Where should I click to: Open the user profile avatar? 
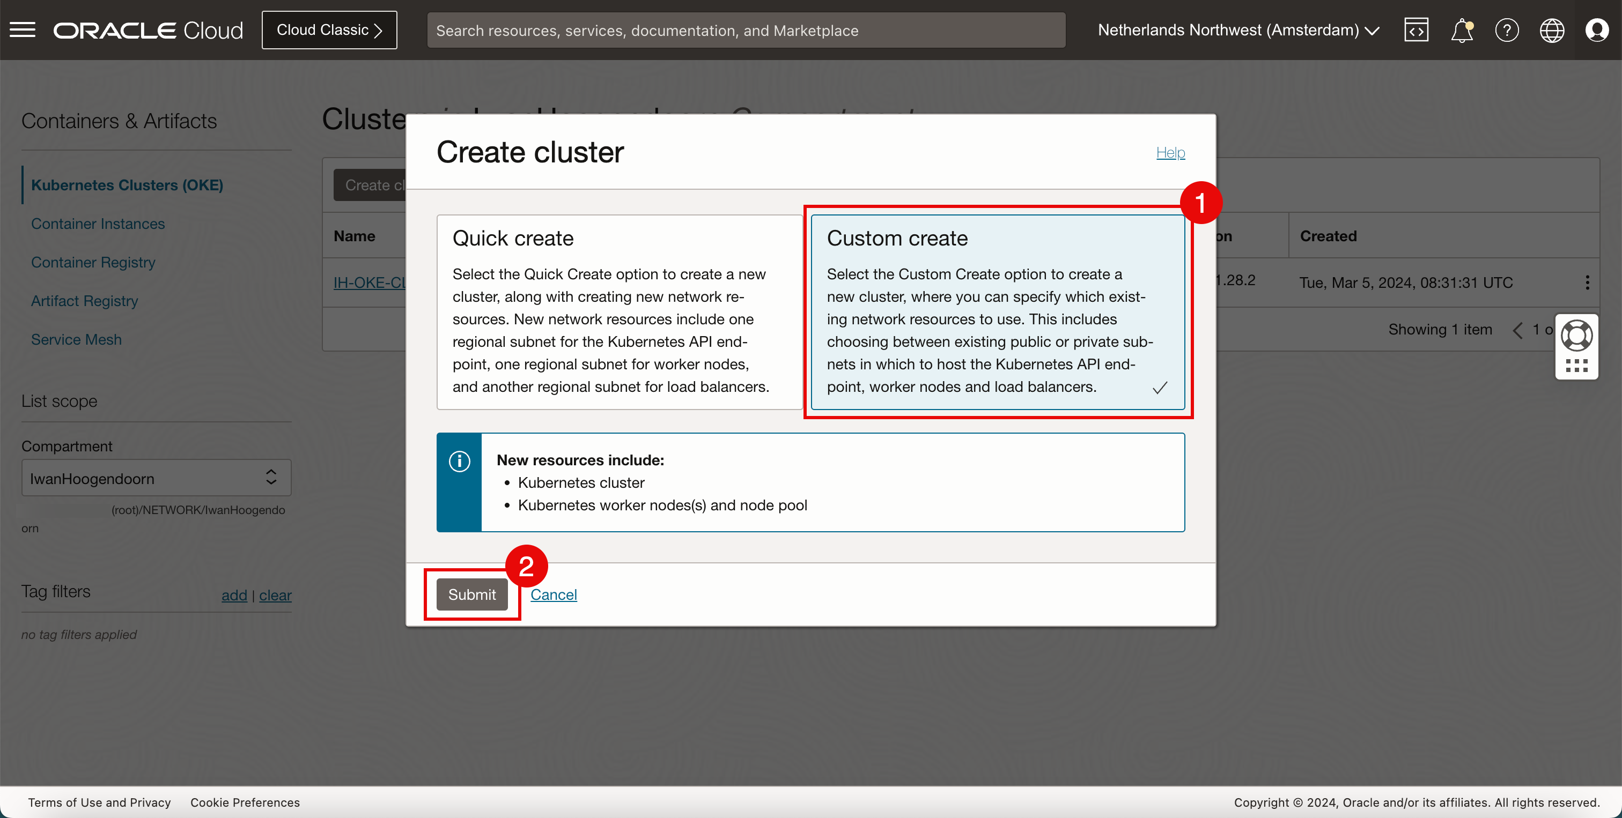[x=1597, y=30]
